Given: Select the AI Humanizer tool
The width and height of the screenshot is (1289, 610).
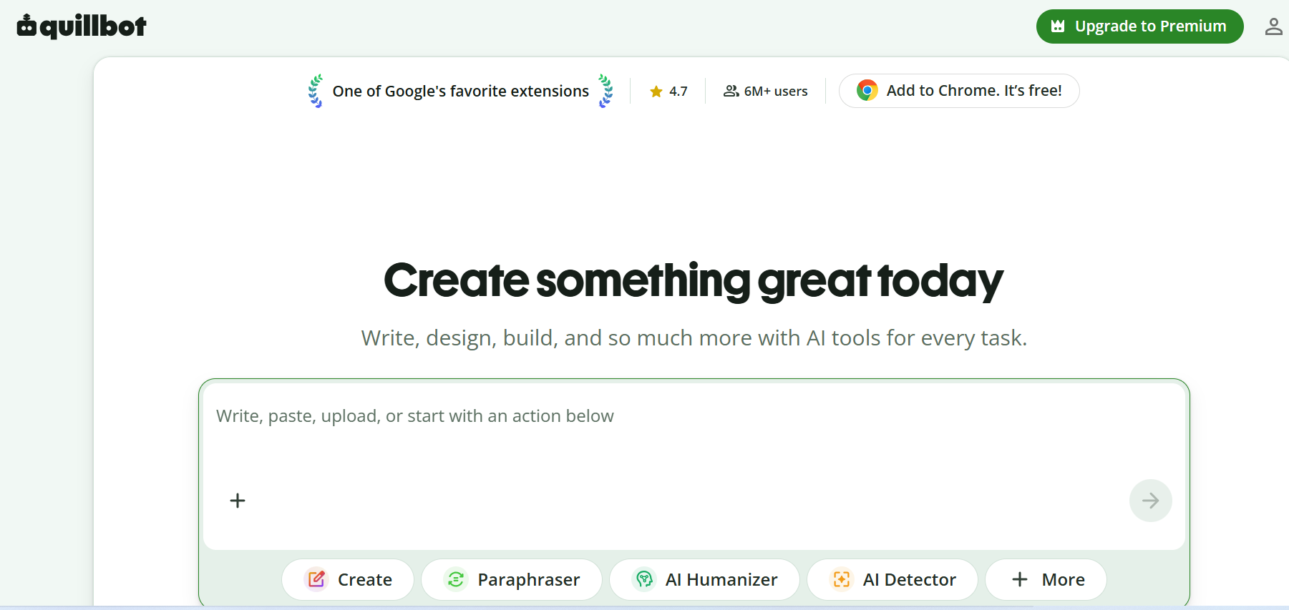Looking at the screenshot, I should 704,579.
